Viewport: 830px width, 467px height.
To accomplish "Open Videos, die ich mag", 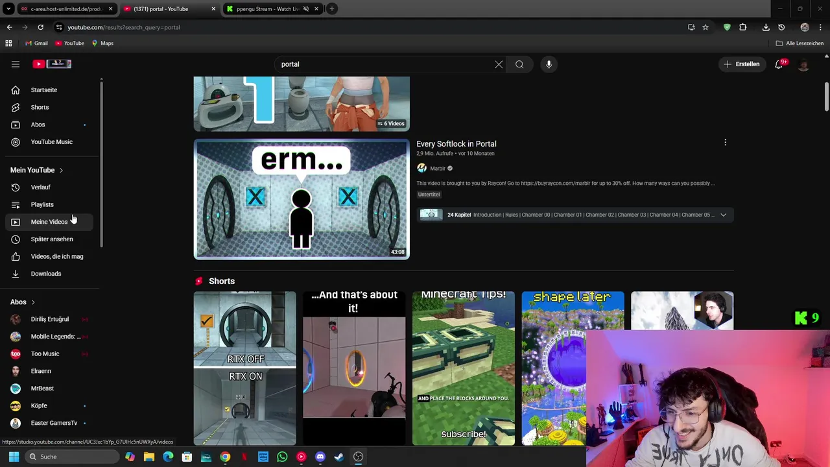I will click(49, 256).
